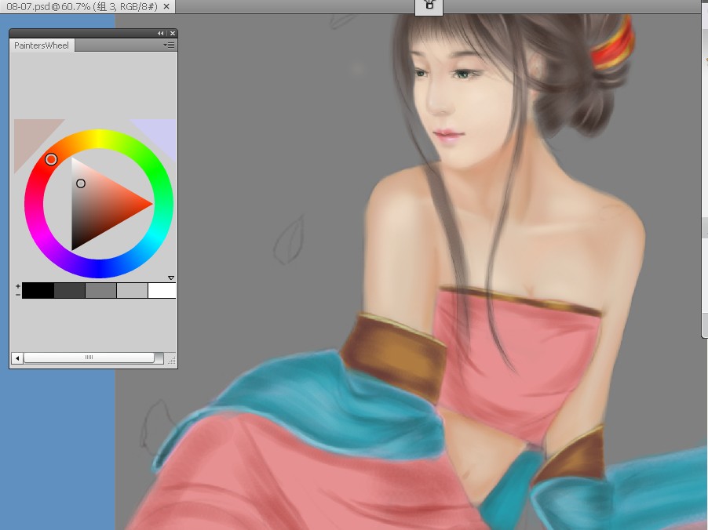Choose the black grayscale swatch
This screenshot has height=530, width=708.
point(38,291)
